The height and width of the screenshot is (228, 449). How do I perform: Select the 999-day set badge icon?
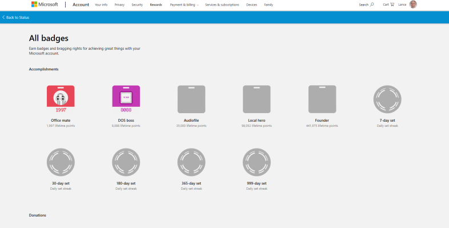(256, 162)
